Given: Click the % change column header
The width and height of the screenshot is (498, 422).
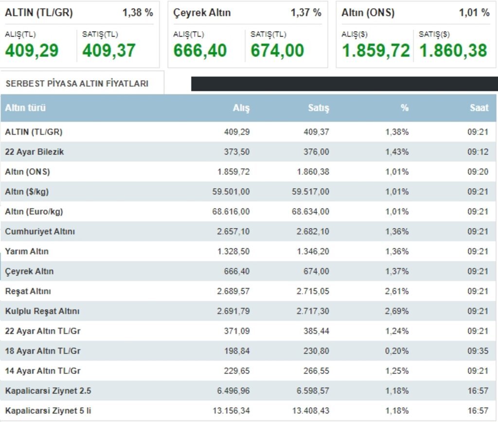Looking at the screenshot, I should 404,108.
